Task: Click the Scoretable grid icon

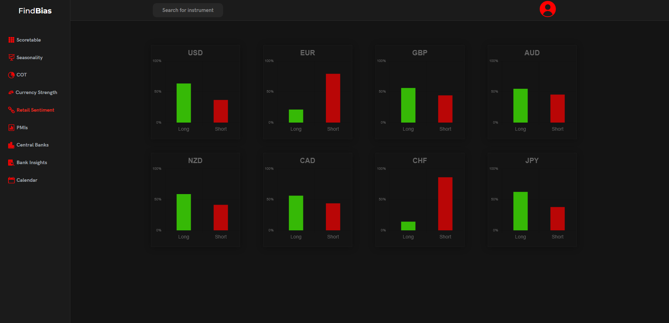Action: (x=11, y=40)
